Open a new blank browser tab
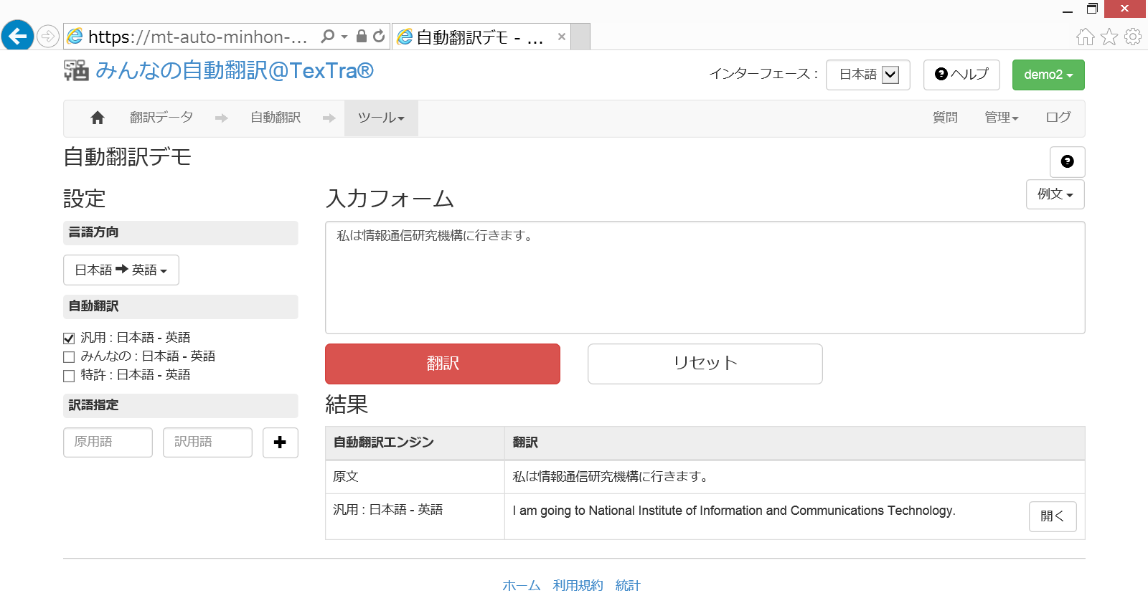The height and width of the screenshot is (611, 1148). tap(580, 37)
